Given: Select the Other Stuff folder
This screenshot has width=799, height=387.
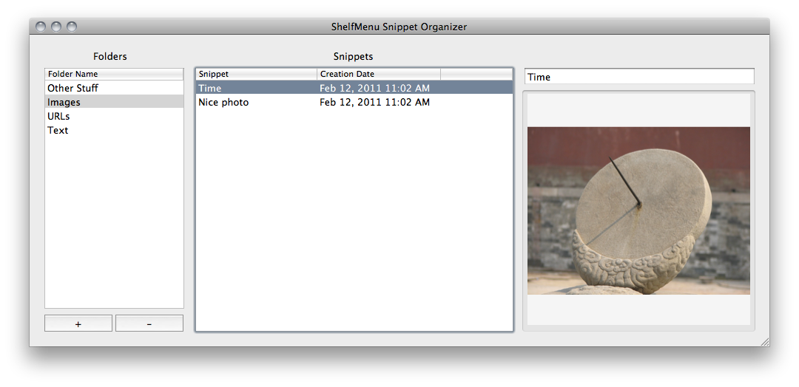Looking at the screenshot, I should point(73,88).
